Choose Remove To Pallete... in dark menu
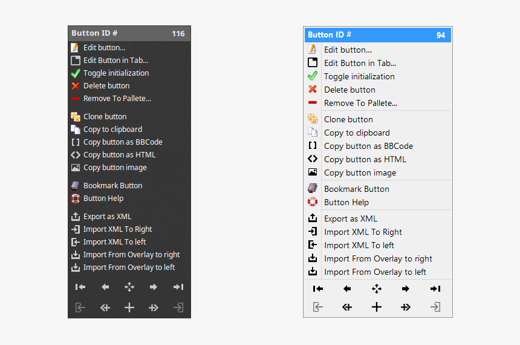Viewport: 520px width, 345px height. (129, 98)
